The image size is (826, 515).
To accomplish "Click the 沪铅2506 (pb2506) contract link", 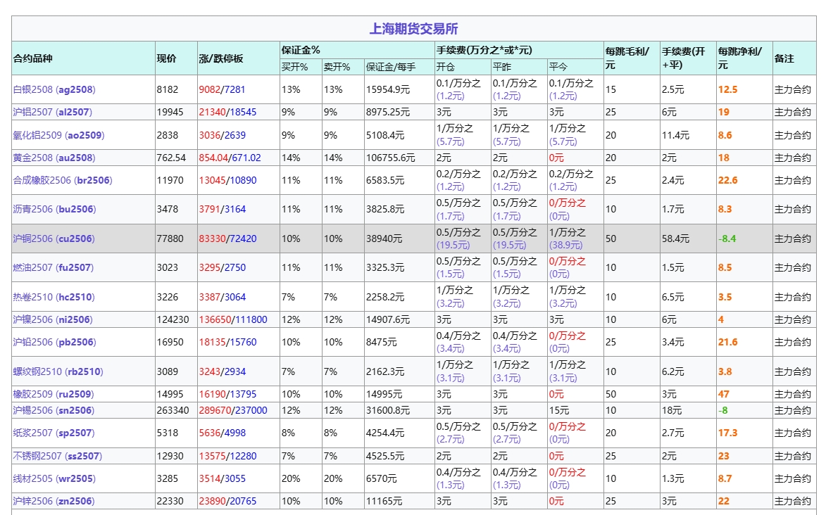I will pos(54,343).
